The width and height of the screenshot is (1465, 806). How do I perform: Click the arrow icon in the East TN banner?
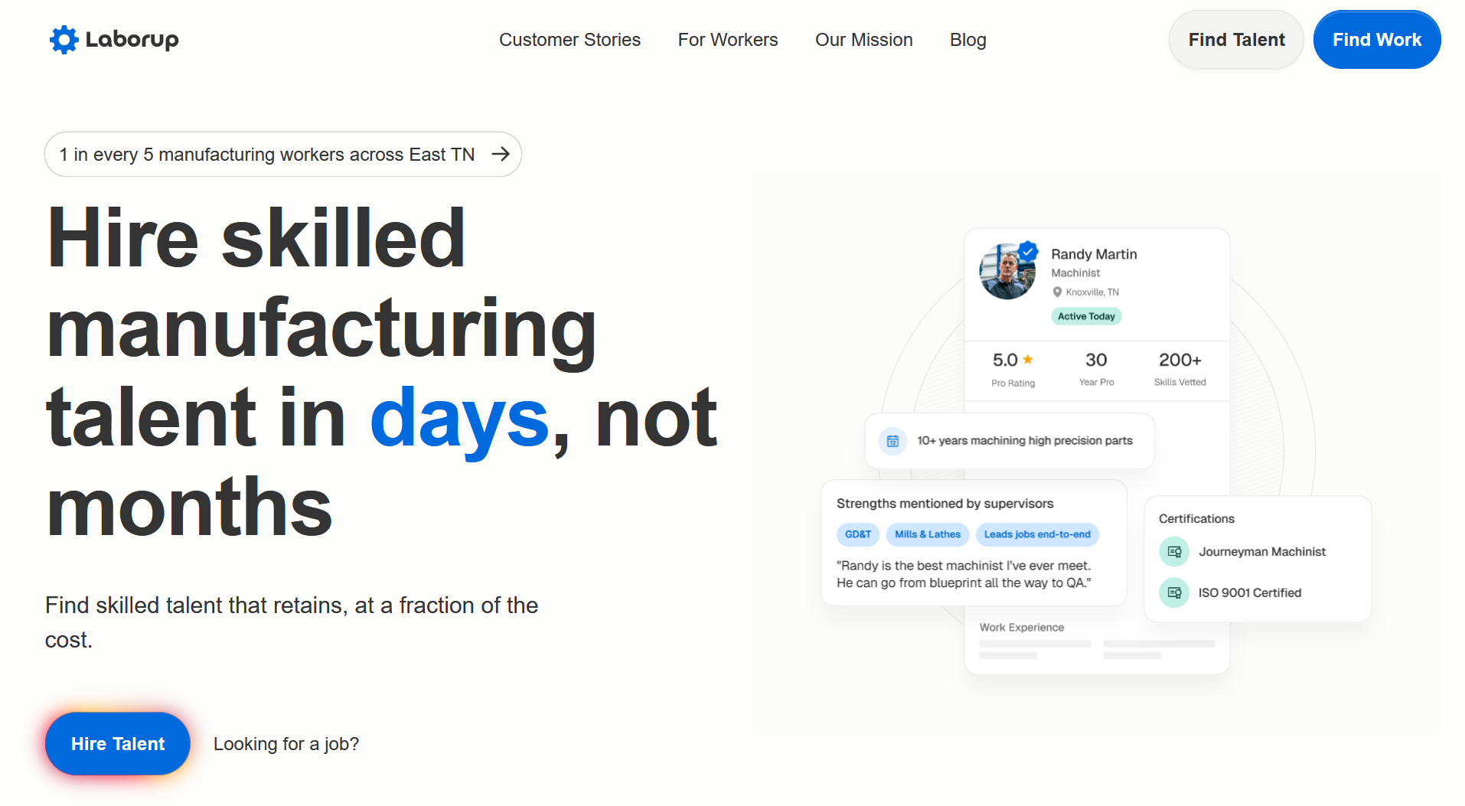coord(501,155)
